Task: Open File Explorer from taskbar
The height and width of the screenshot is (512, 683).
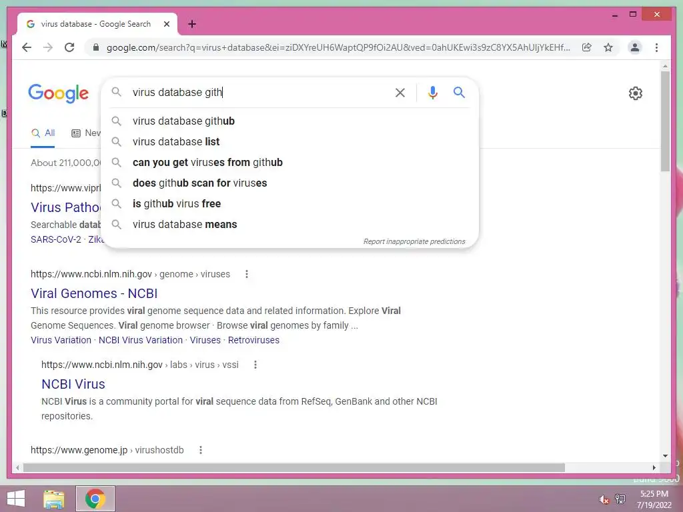Action: 54,499
